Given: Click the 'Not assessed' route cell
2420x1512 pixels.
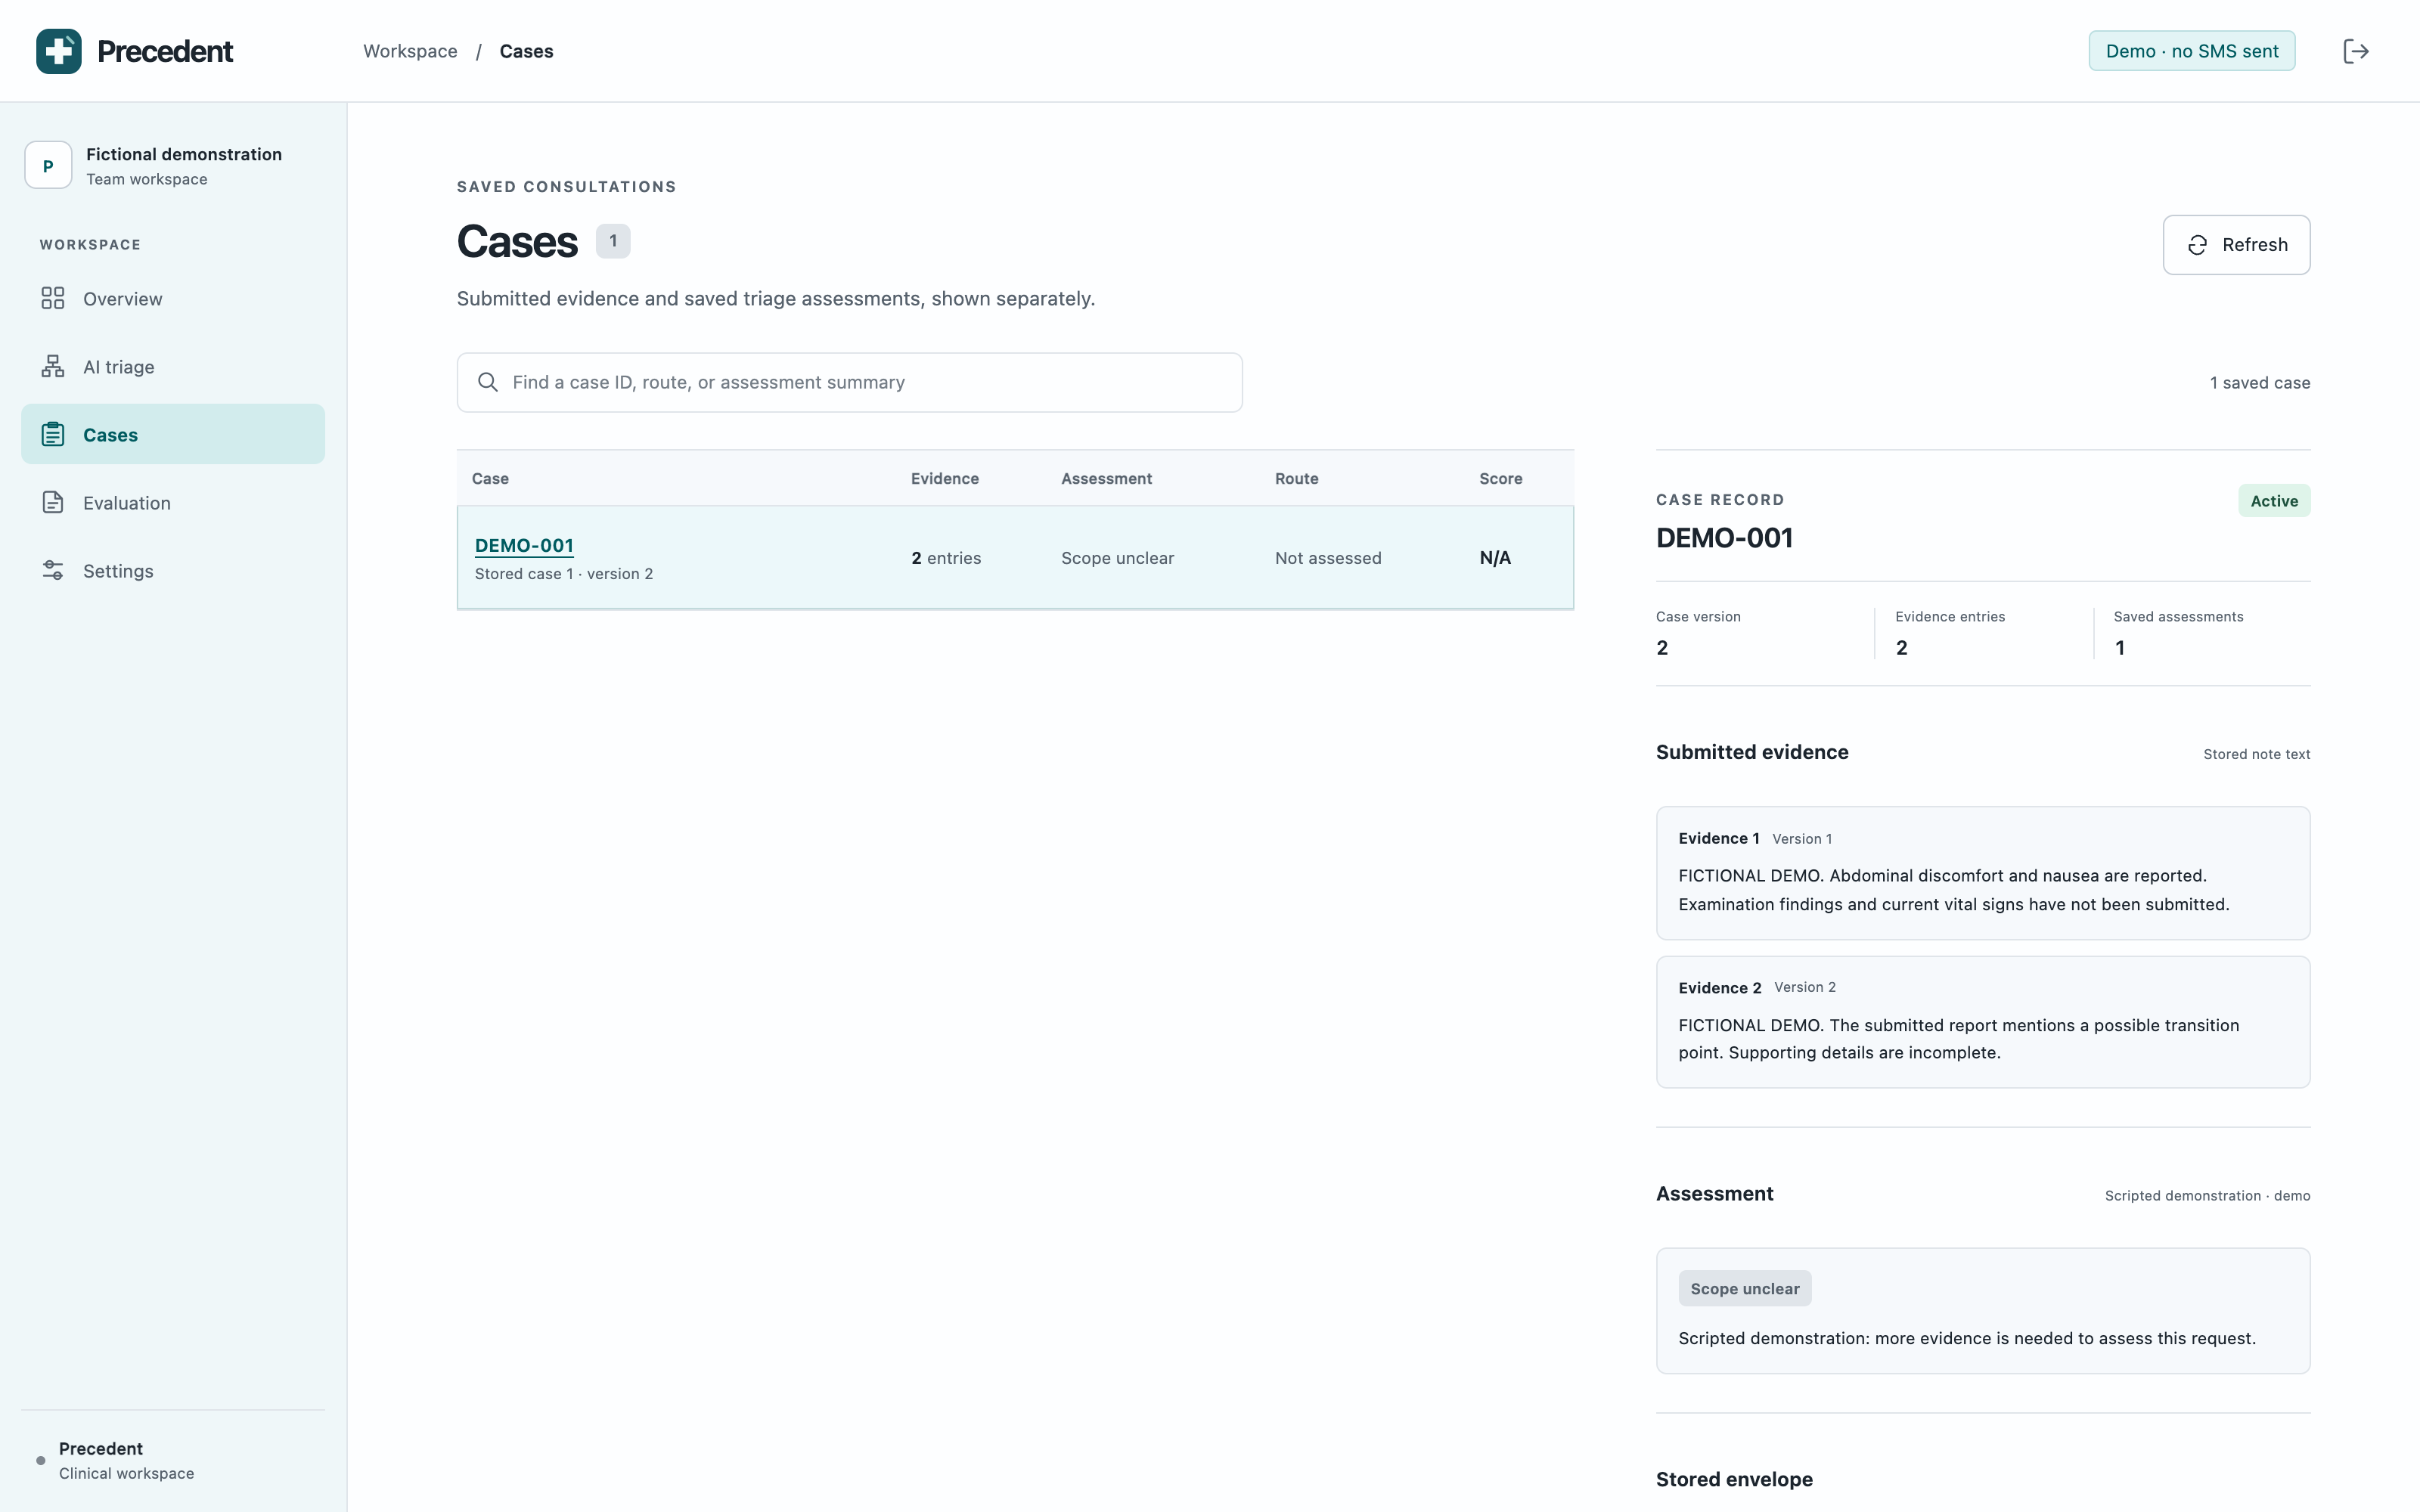Looking at the screenshot, I should [x=1328, y=558].
